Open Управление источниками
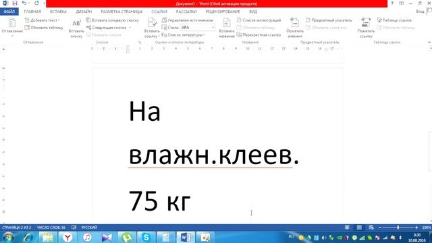432x243 pixels. (188, 20)
